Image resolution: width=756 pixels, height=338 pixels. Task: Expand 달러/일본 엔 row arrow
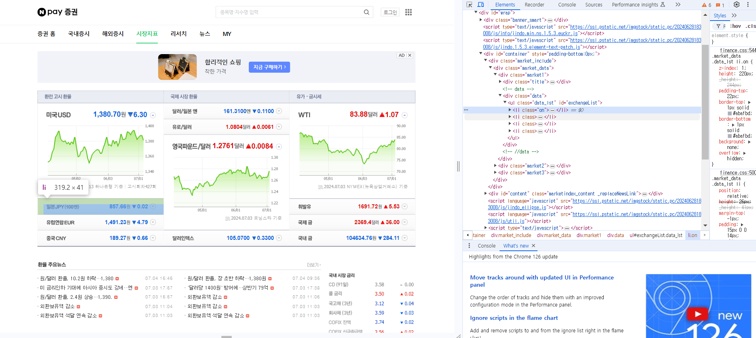click(x=279, y=111)
